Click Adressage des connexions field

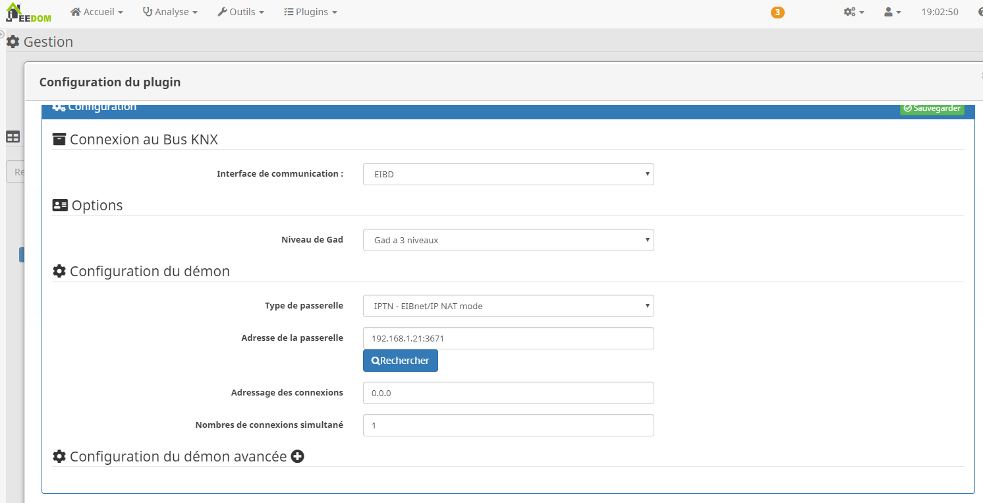(508, 393)
